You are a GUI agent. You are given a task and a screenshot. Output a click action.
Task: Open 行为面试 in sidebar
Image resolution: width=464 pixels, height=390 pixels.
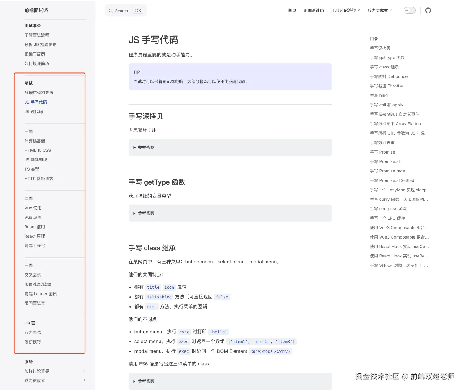tap(33, 332)
